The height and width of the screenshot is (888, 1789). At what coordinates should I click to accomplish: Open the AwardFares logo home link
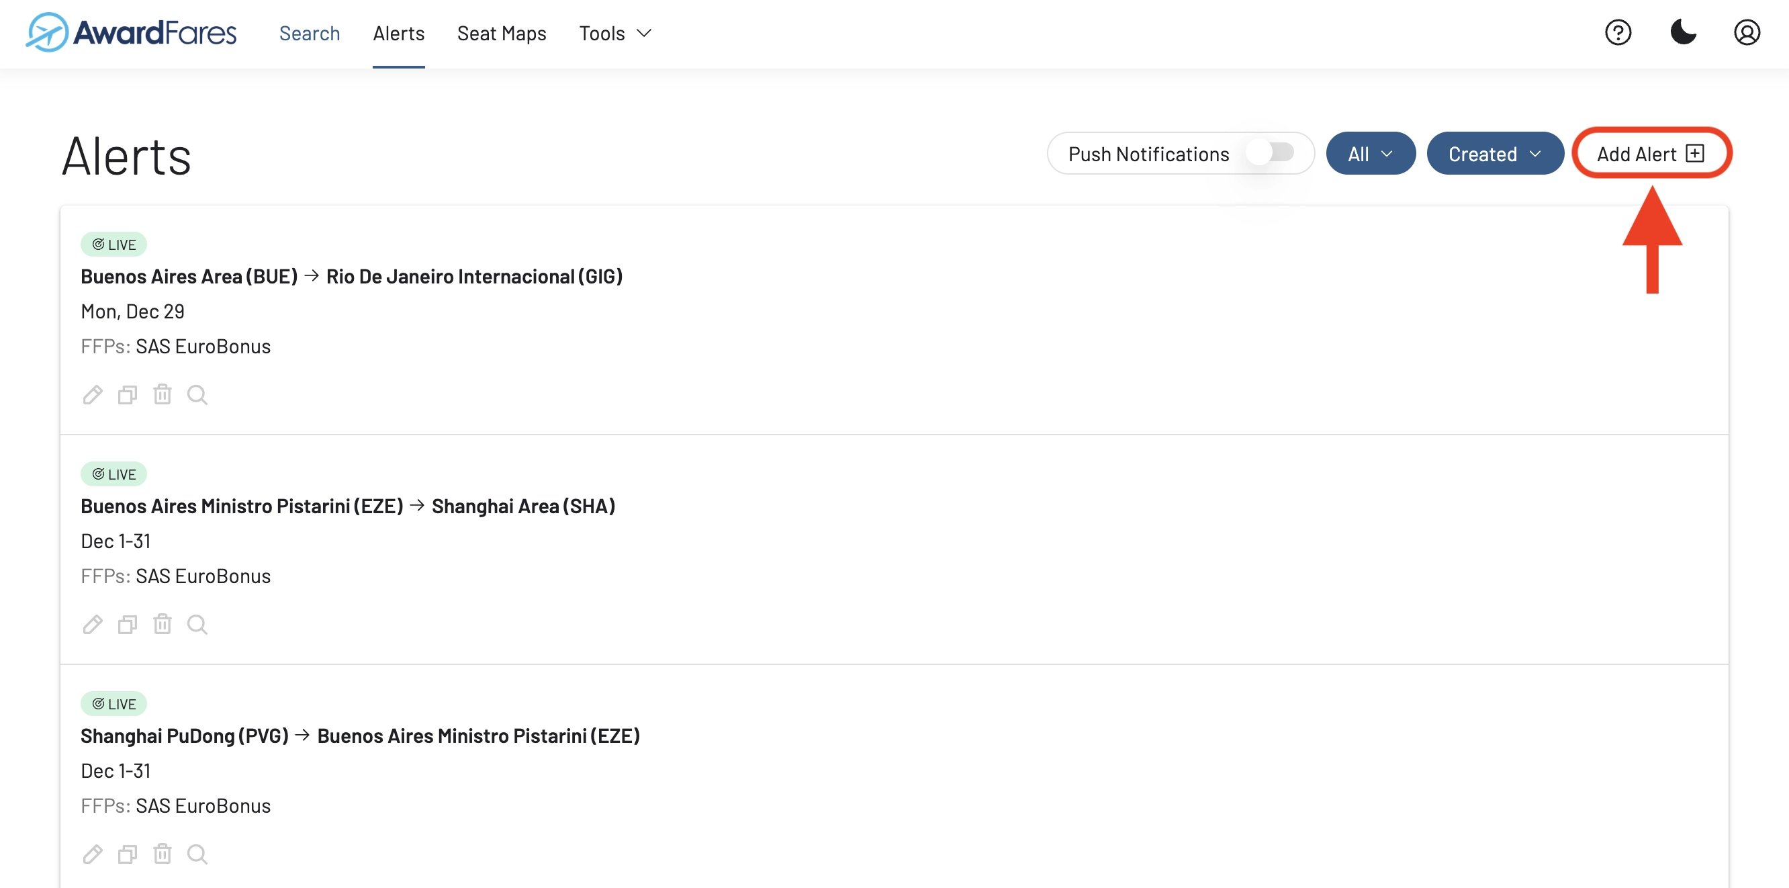(x=131, y=33)
